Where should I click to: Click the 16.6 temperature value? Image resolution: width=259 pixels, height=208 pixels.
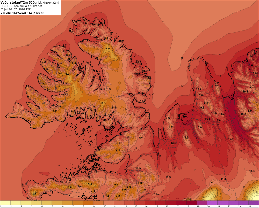(x=250, y=65)
